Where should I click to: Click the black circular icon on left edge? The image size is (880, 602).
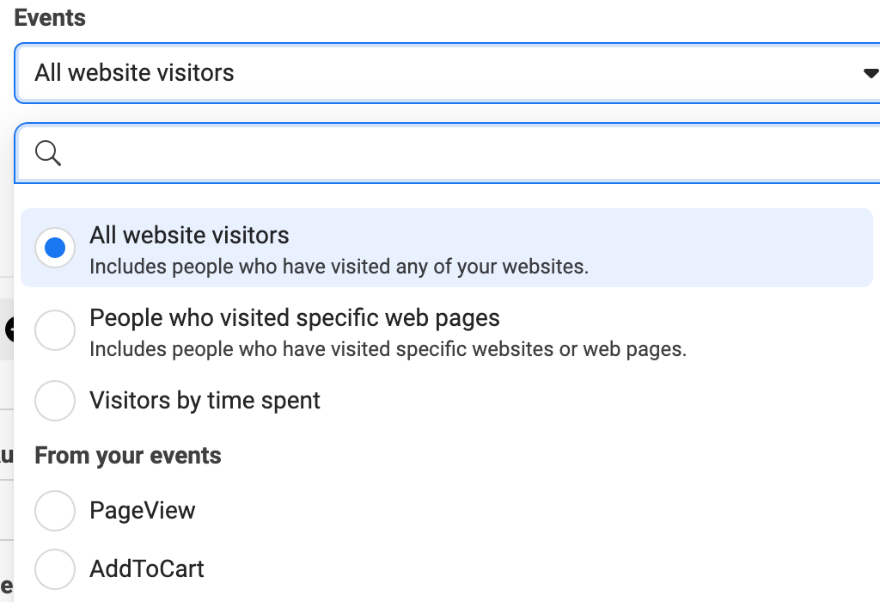7,329
